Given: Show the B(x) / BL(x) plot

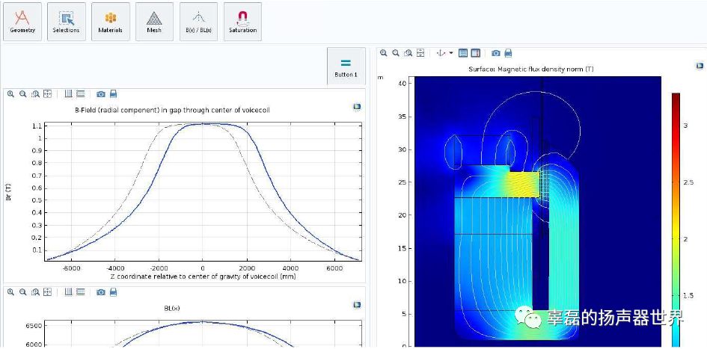Looking at the screenshot, I should (198, 22).
